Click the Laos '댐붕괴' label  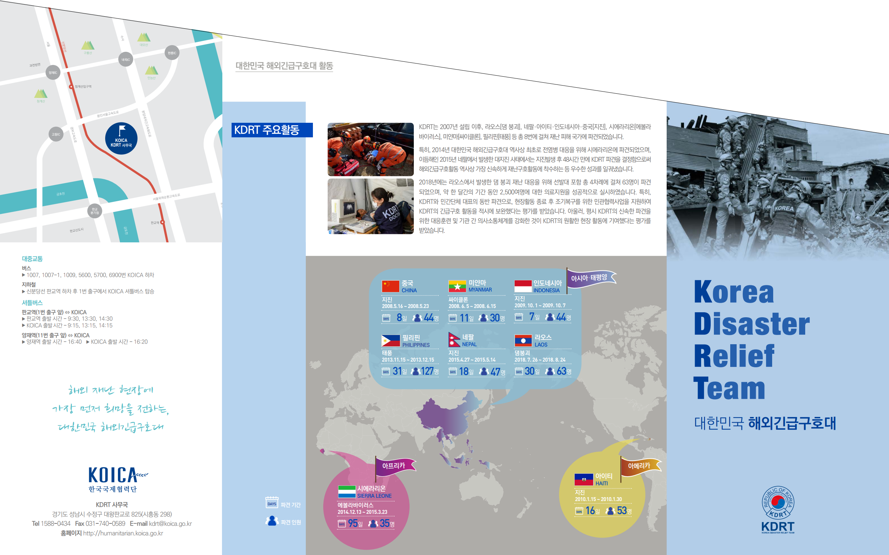click(x=522, y=353)
